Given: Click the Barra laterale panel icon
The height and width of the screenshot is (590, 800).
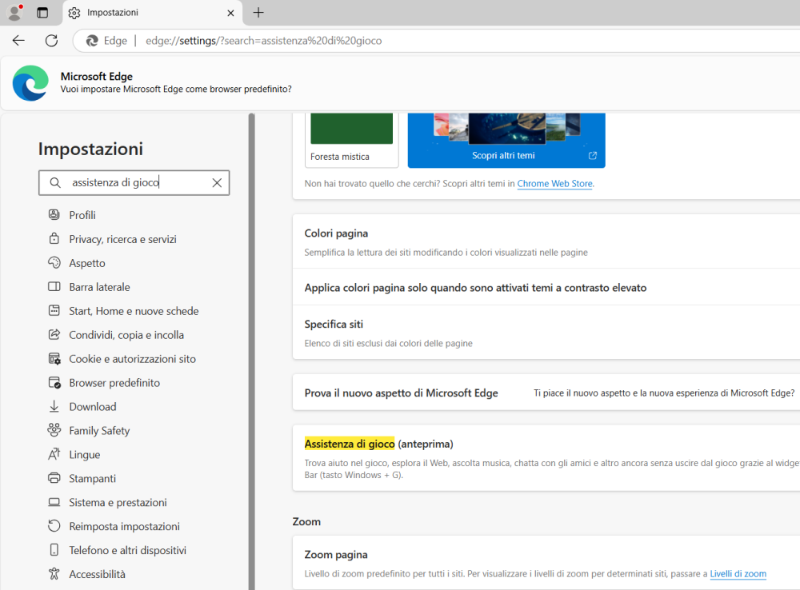Looking at the screenshot, I should click(x=54, y=286).
